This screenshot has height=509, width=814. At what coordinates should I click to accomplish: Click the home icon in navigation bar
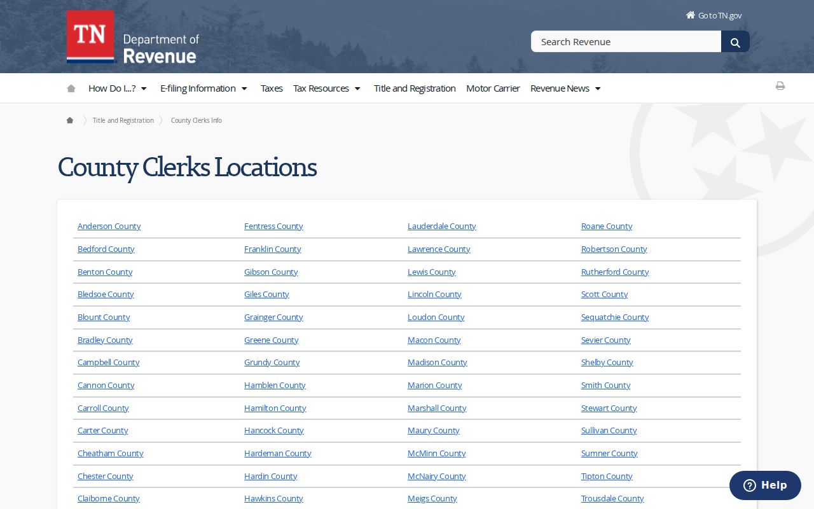point(71,88)
